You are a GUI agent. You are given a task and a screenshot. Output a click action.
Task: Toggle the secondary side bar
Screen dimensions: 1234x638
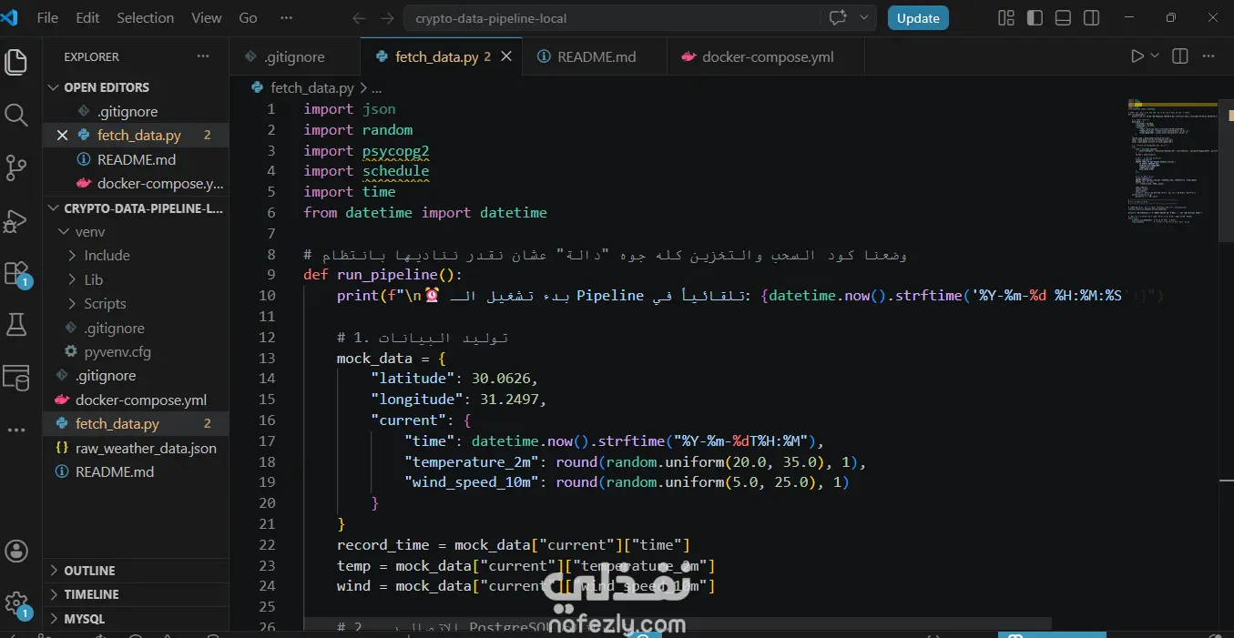pyautogui.click(x=1091, y=18)
